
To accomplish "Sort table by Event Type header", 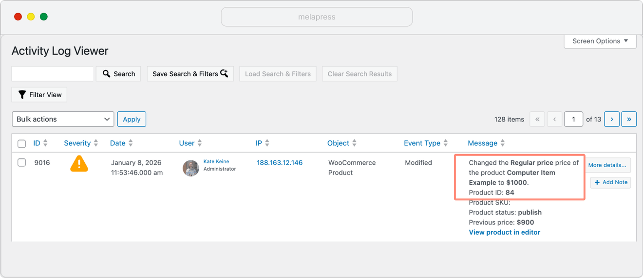I will [x=422, y=143].
